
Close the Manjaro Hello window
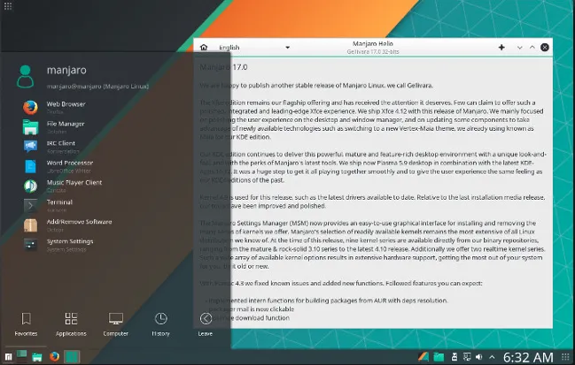click(545, 47)
